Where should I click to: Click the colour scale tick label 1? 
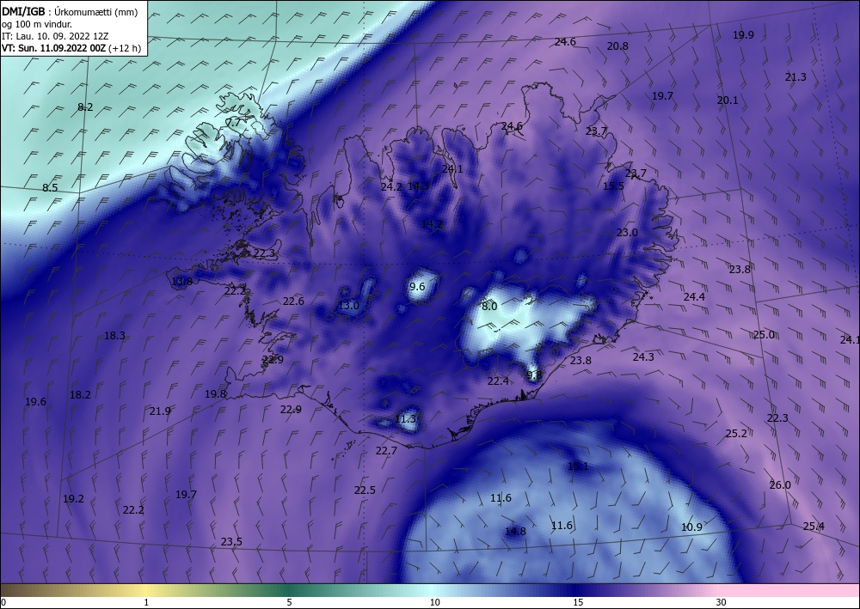(x=146, y=602)
